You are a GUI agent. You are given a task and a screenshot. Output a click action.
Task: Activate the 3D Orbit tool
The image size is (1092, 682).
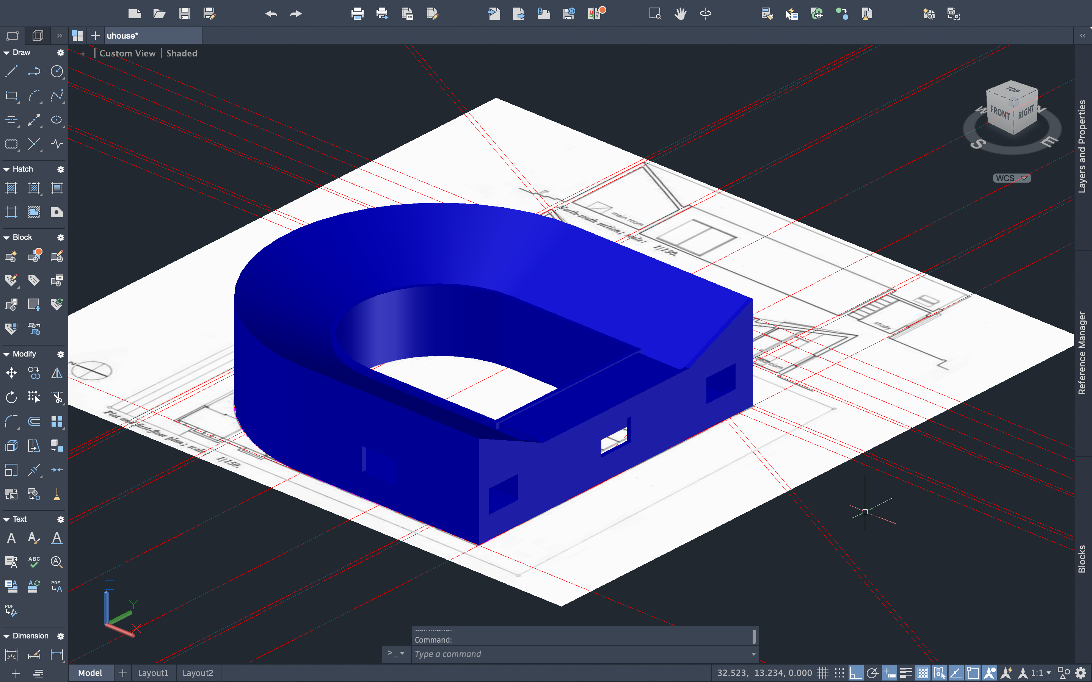click(705, 14)
